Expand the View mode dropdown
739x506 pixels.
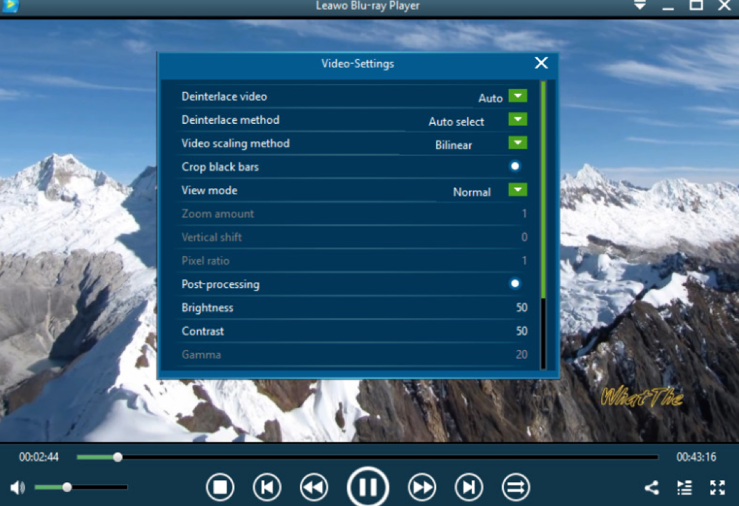click(x=517, y=190)
